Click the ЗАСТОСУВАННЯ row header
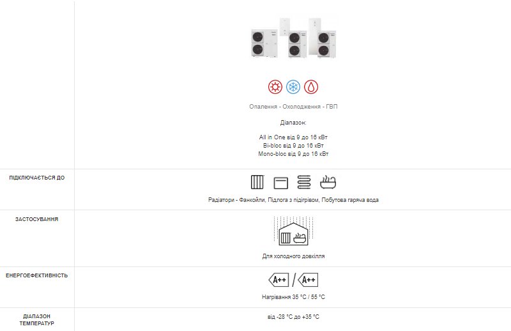The image size is (511, 331). coord(37,219)
